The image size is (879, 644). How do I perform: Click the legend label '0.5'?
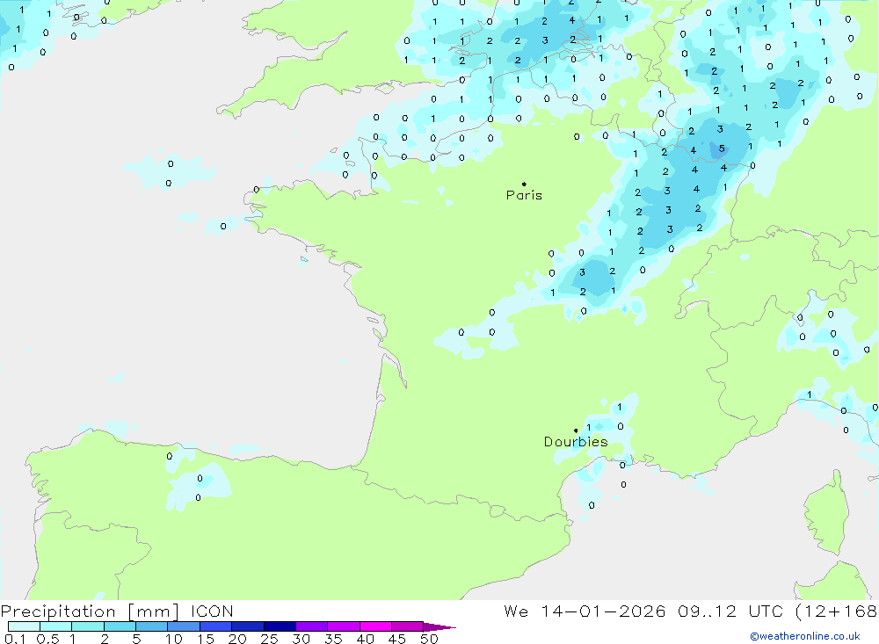tap(47, 639)
